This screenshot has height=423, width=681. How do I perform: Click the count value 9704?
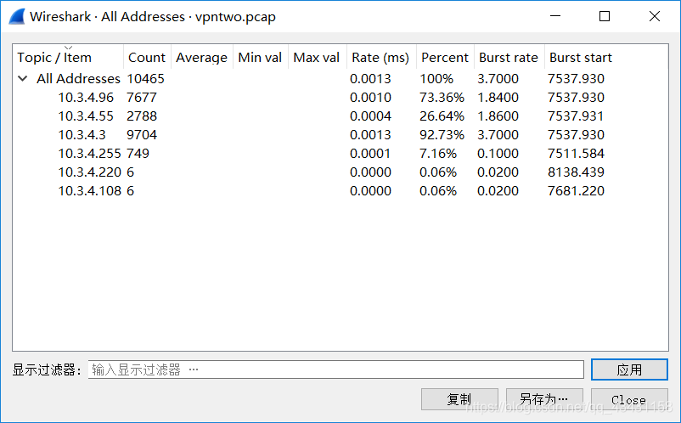142,135
